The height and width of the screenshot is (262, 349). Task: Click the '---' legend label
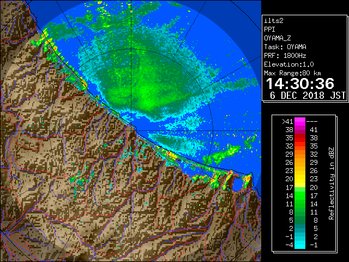click(312, 122)
